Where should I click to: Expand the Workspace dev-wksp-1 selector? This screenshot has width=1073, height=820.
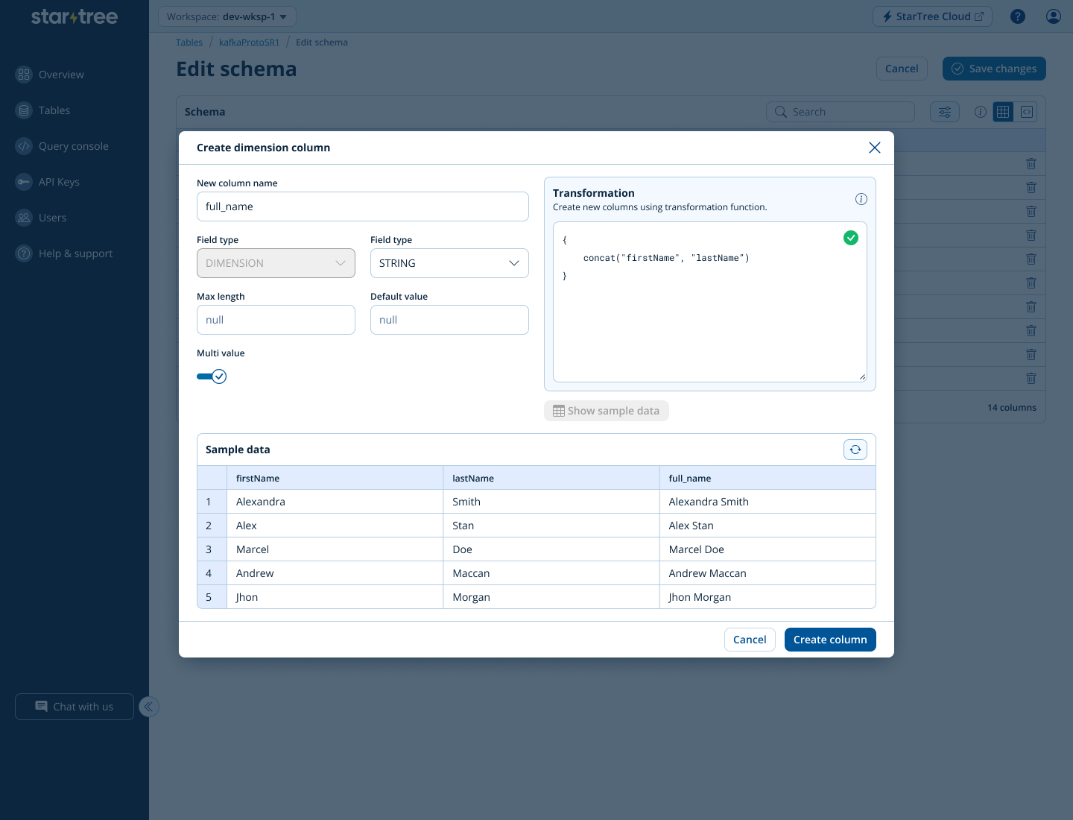click(227, 16)
